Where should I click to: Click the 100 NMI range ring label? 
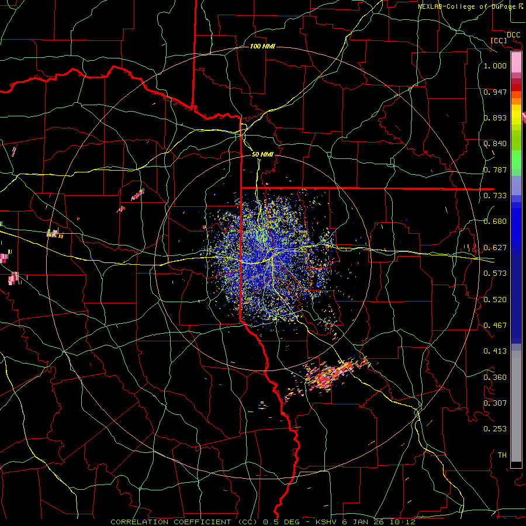point(262,46)
